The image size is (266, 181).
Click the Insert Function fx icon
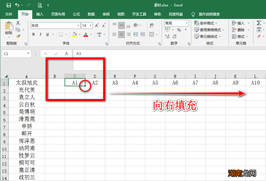point(67,54)
